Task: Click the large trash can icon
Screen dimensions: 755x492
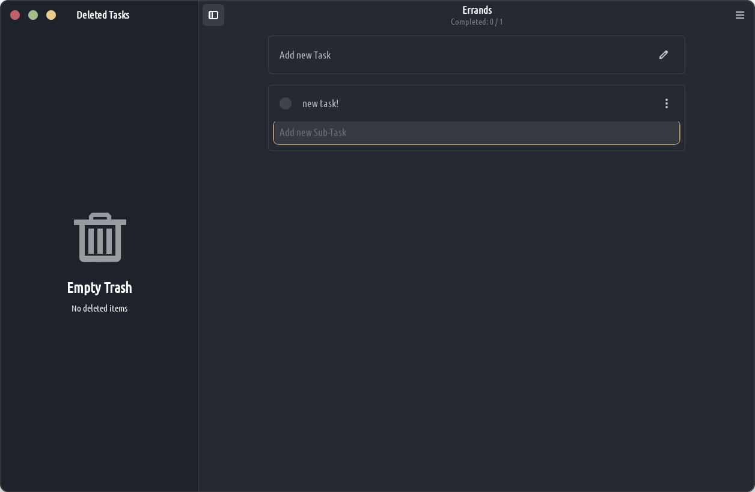Action: 100,237
